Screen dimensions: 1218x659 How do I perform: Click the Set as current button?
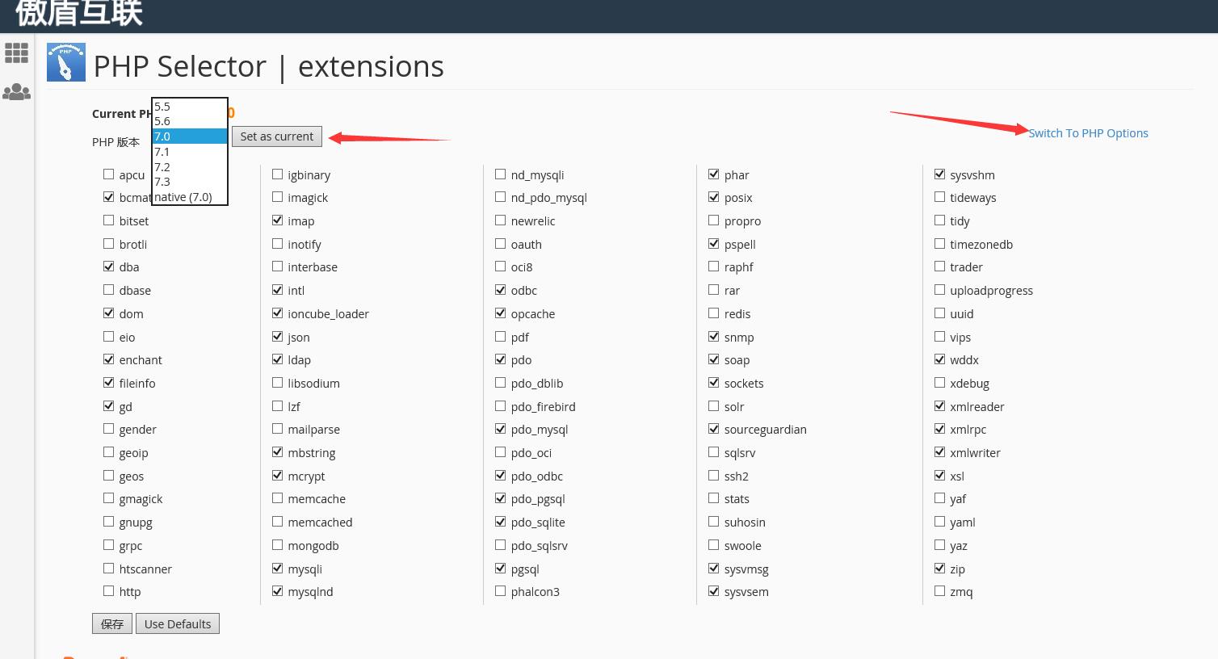click(x=276, y=136)
